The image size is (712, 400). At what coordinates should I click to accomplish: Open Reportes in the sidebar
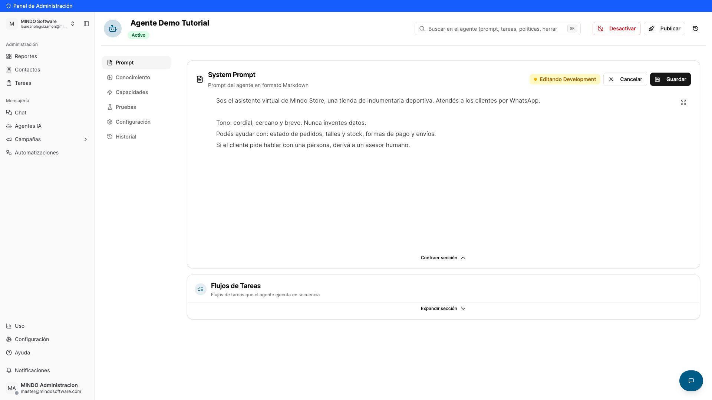[x=47, y=56]
